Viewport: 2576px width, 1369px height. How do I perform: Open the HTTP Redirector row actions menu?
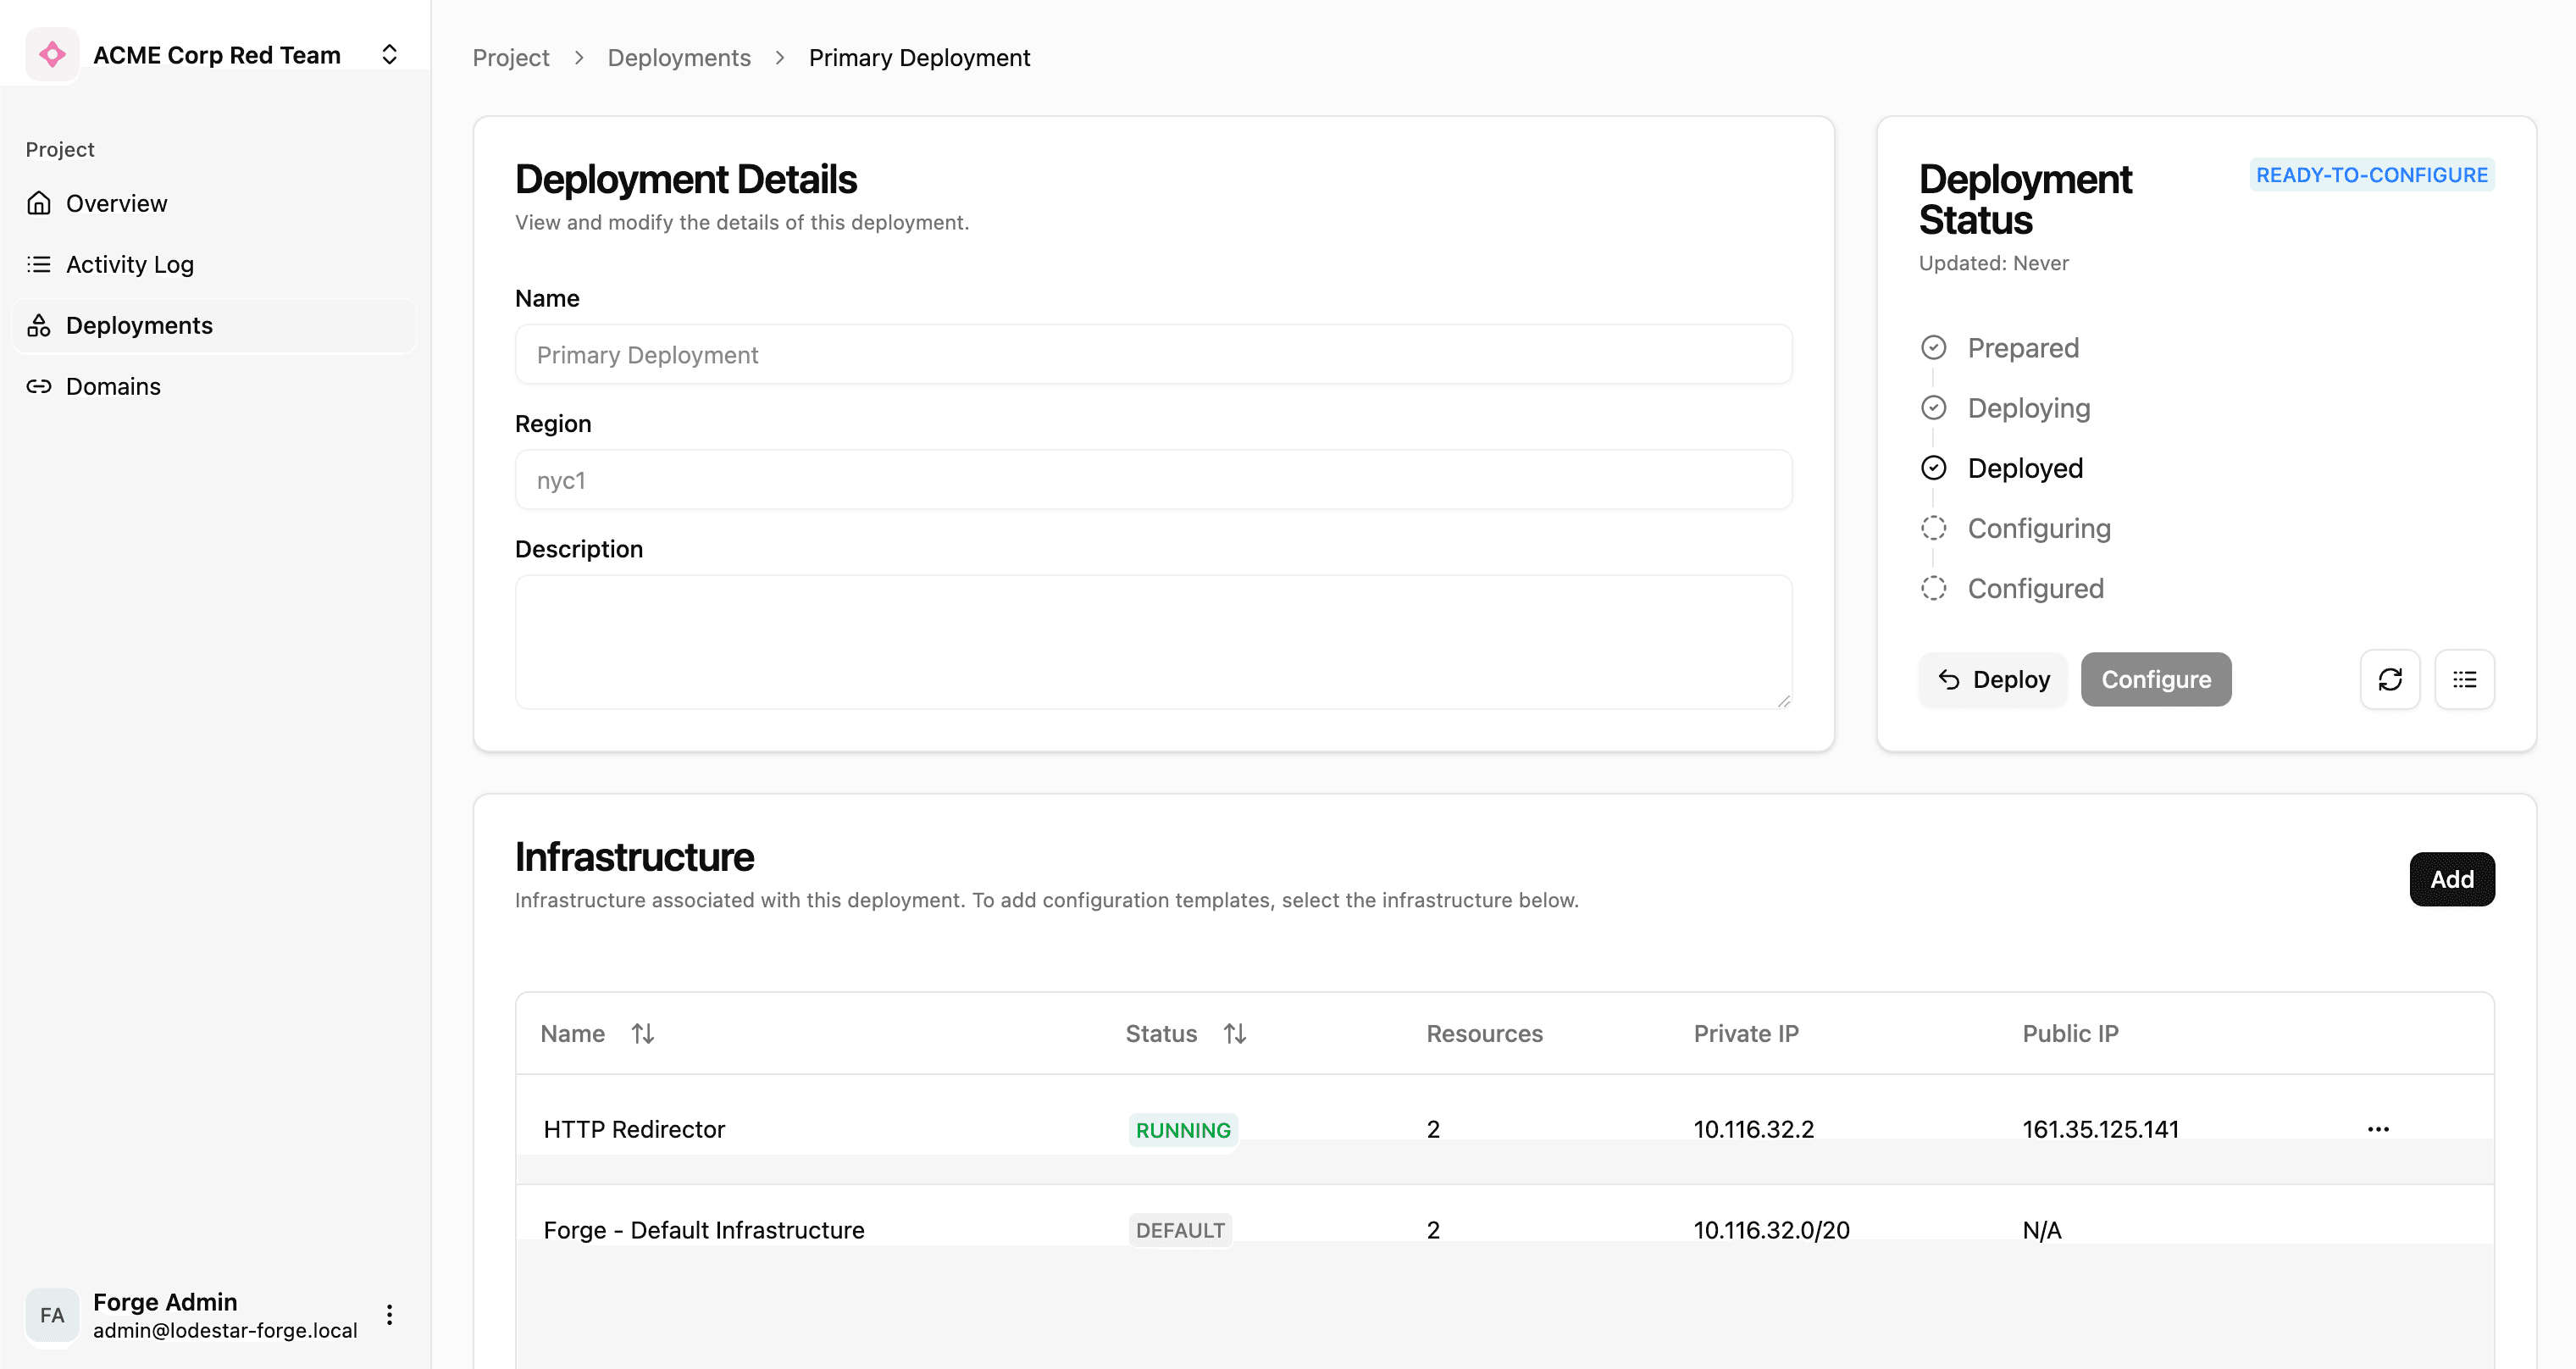pos(2378,1129)
